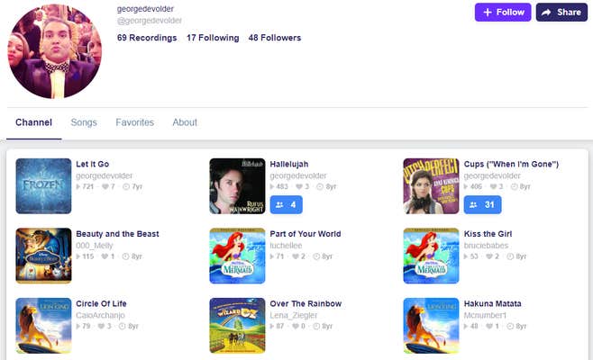This screenshot has height=360, width=593.
Task: Select the About tab
Action: 185,122
